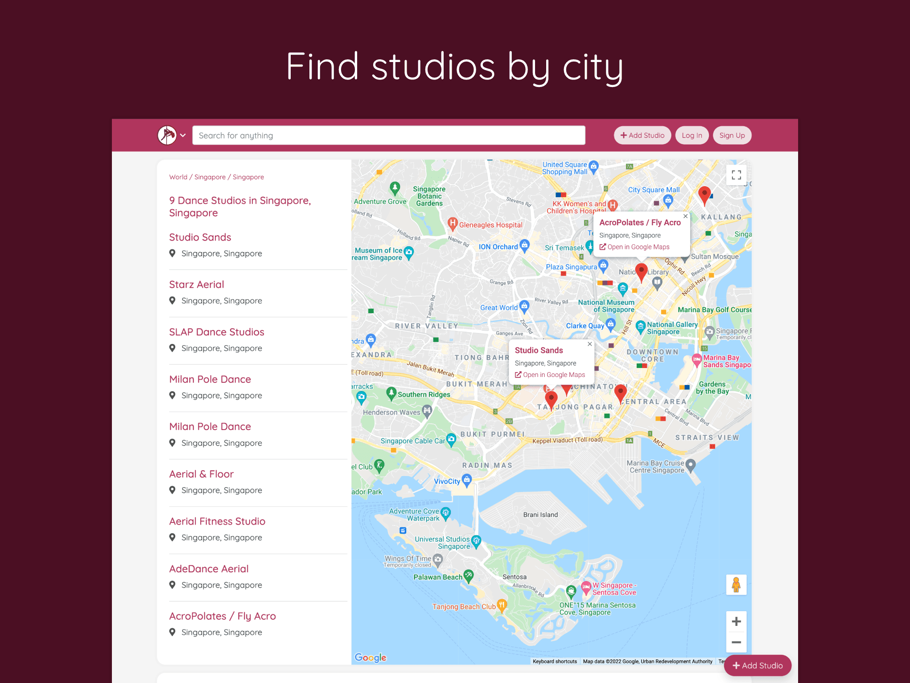Click the Sign Up button

pos(732,135)
